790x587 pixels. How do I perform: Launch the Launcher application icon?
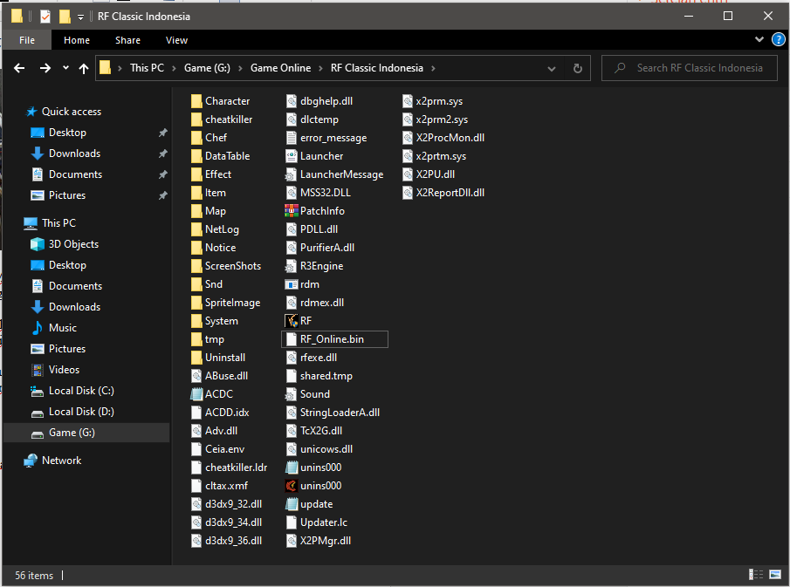pos(292,156)
